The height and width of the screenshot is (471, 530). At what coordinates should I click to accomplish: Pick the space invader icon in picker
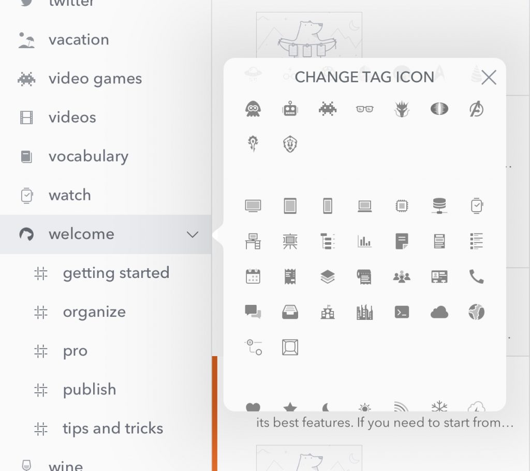pos(328,109)
